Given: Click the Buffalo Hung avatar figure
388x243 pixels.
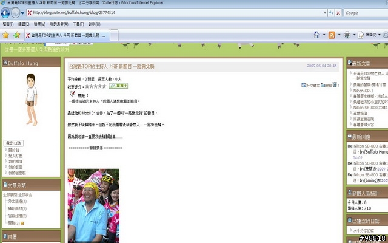Looking at the screenshot, I should 32,100.
